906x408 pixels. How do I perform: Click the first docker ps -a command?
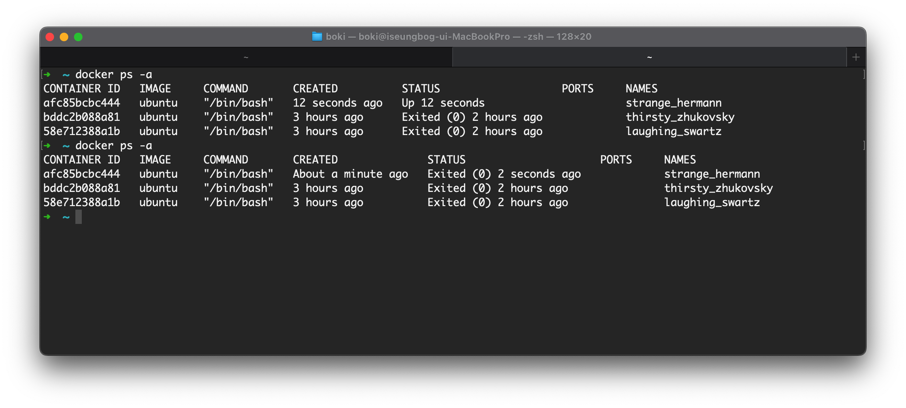coord(113,75)
